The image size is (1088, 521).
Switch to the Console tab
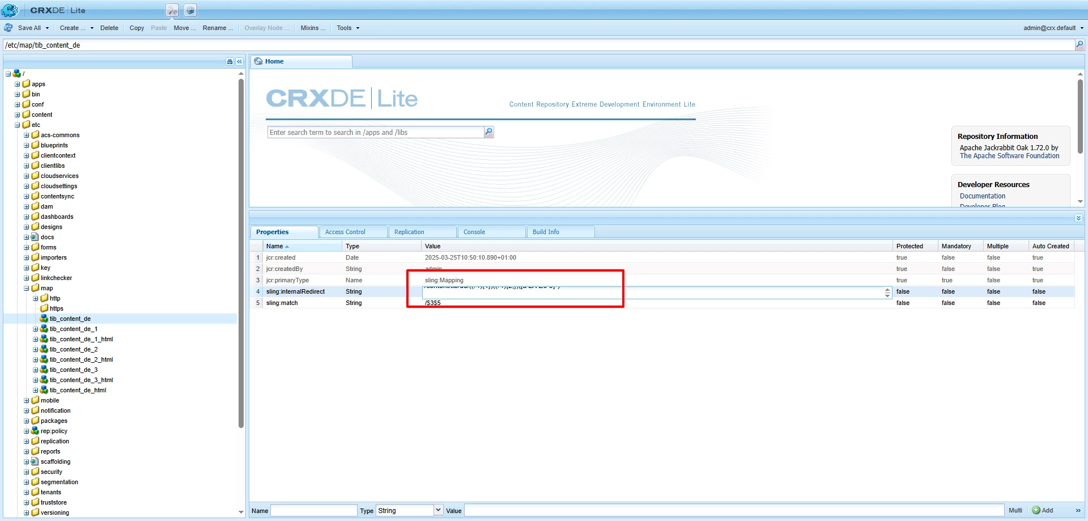pos(492,232)
